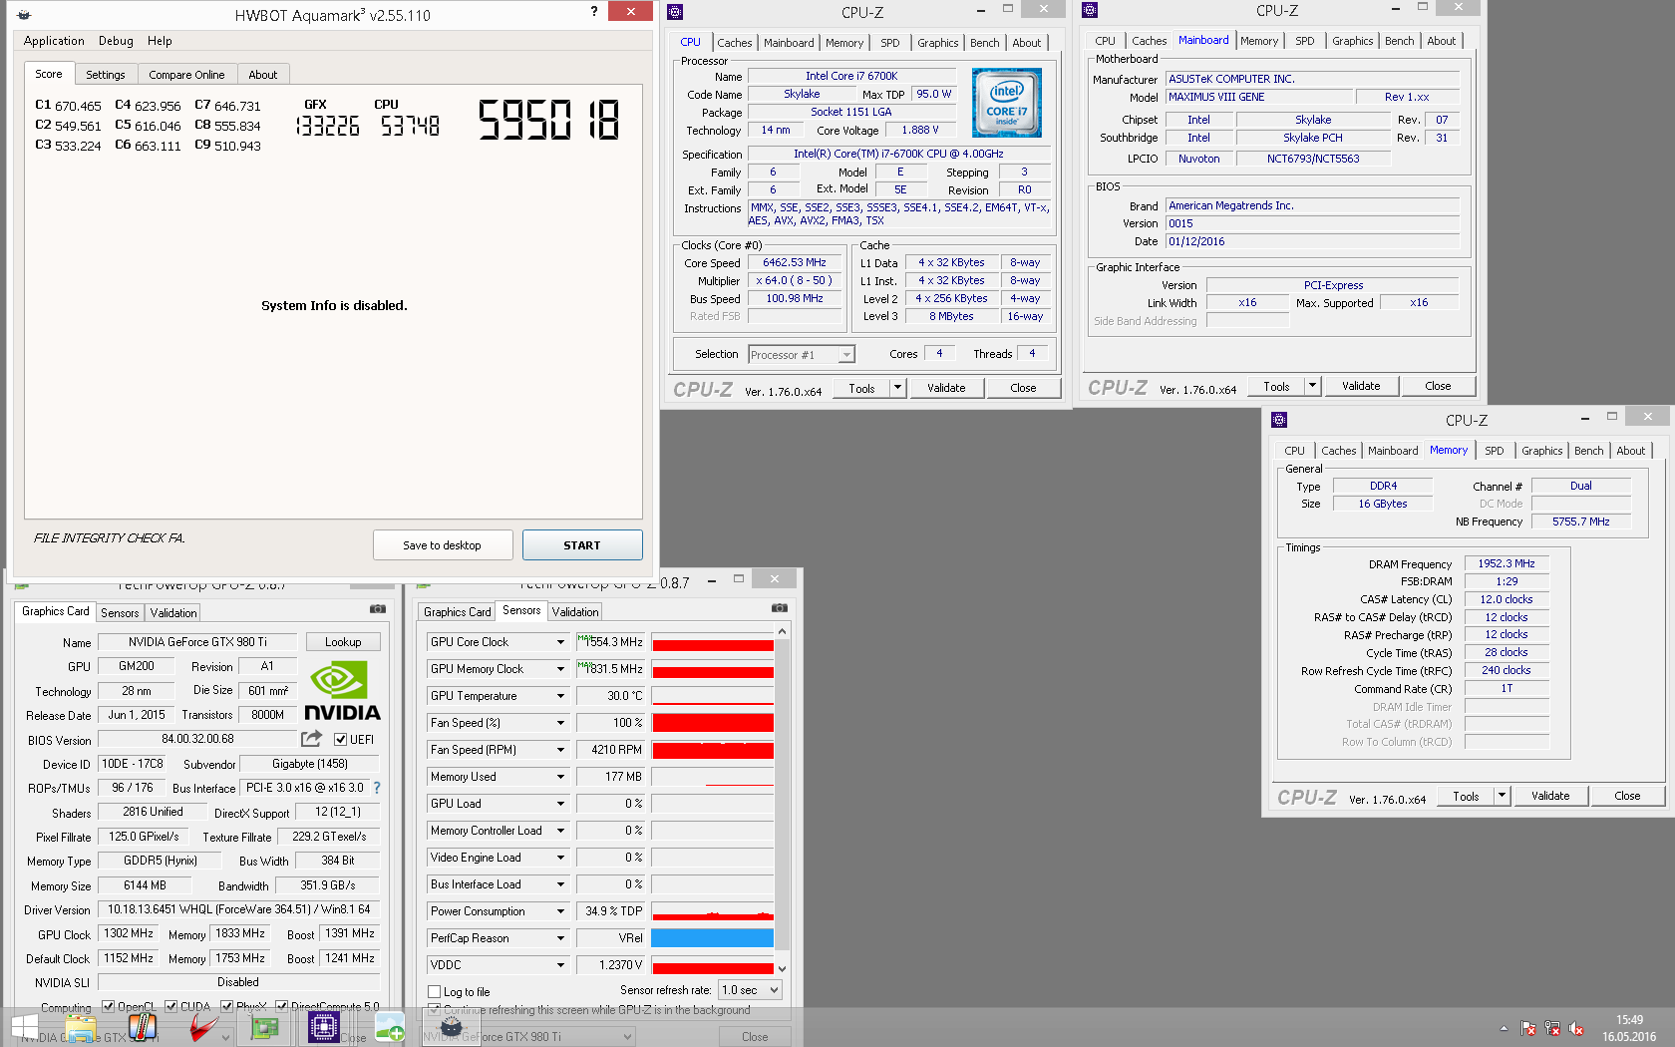Click the NVIDIA logo in GPU-Z
The image size is (1675, 1047).
click(x=342, y=691)
